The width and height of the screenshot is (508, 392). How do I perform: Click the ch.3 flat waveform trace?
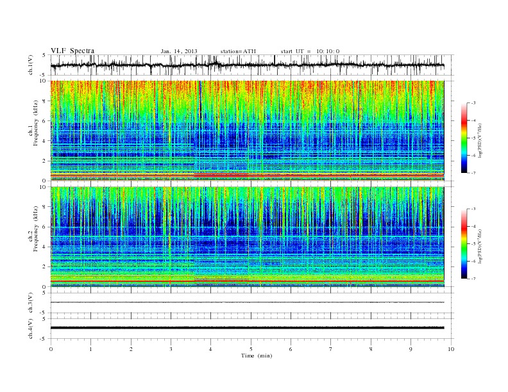tap(247, 302)
